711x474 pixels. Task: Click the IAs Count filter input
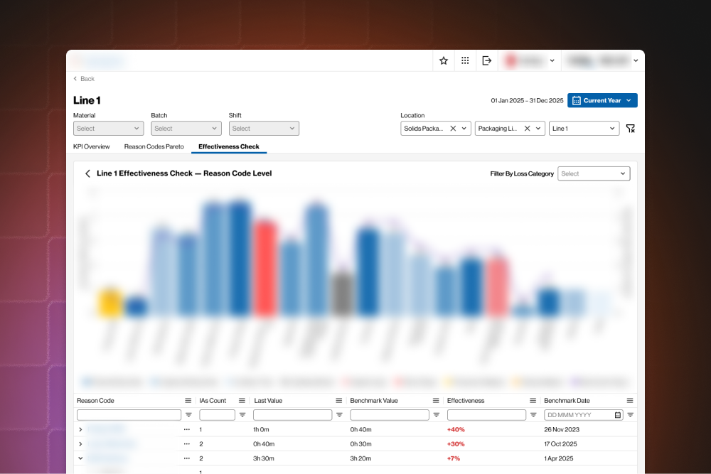pyautogui.click(x=217, y=415)
